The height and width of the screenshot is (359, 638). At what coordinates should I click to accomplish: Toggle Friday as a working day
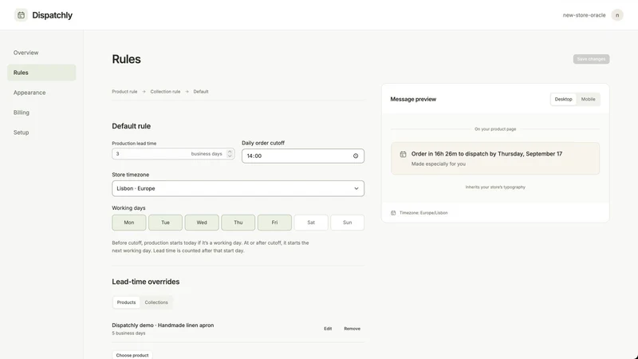click(274, 223)
